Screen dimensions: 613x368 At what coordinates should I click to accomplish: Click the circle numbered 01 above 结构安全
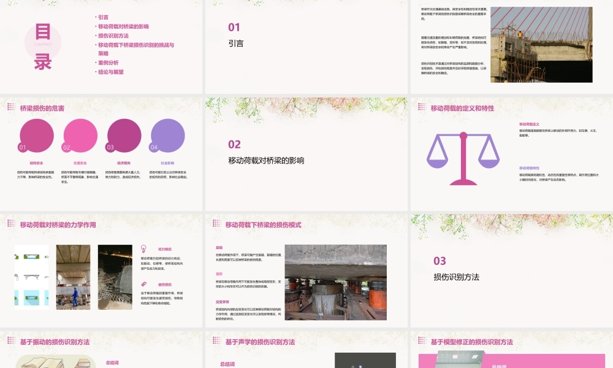pyautogui.click(x=36, y=136)
